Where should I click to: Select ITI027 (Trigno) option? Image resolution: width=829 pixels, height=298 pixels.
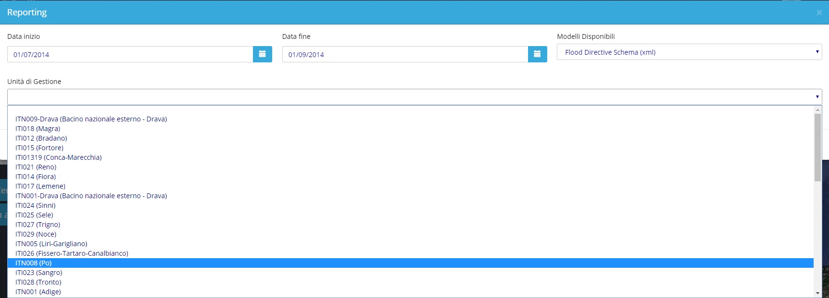click(x=410, y=225)
